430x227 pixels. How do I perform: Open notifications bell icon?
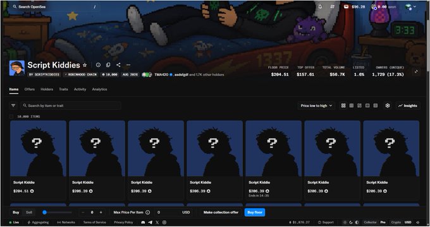coord(320,6)
